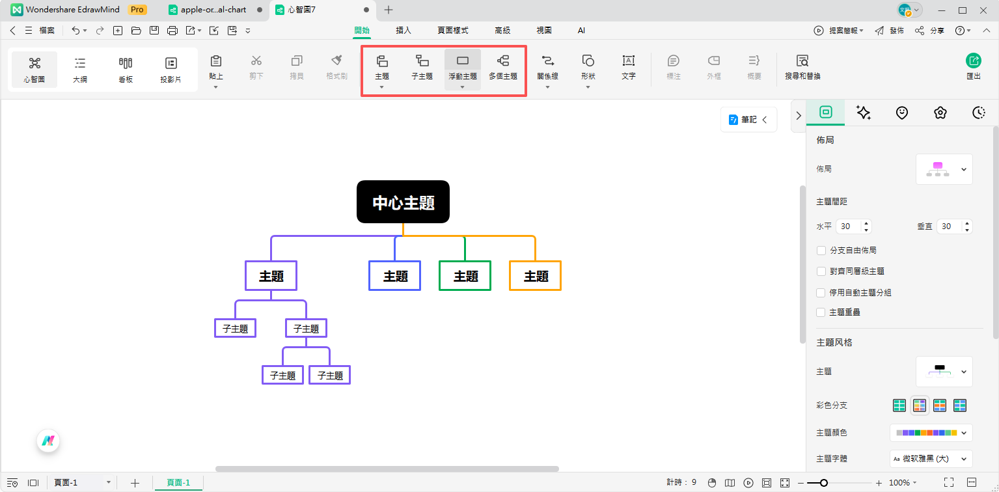This screenshot has width=999, height=492.
Task: Toggle the 主題重疊 checkbox
Action: tap(821, 312)
